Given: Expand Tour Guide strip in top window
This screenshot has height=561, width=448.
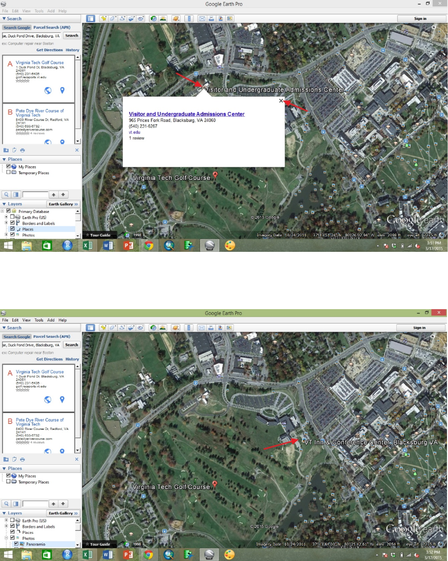Looking at the screenshot, I should point(98,235).
